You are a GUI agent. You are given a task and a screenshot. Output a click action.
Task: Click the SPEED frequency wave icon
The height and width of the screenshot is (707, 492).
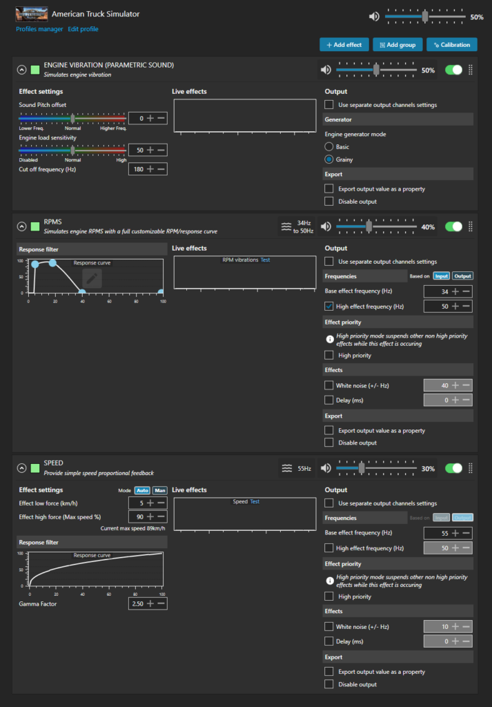pyautogui.click(x=286, y=468)
